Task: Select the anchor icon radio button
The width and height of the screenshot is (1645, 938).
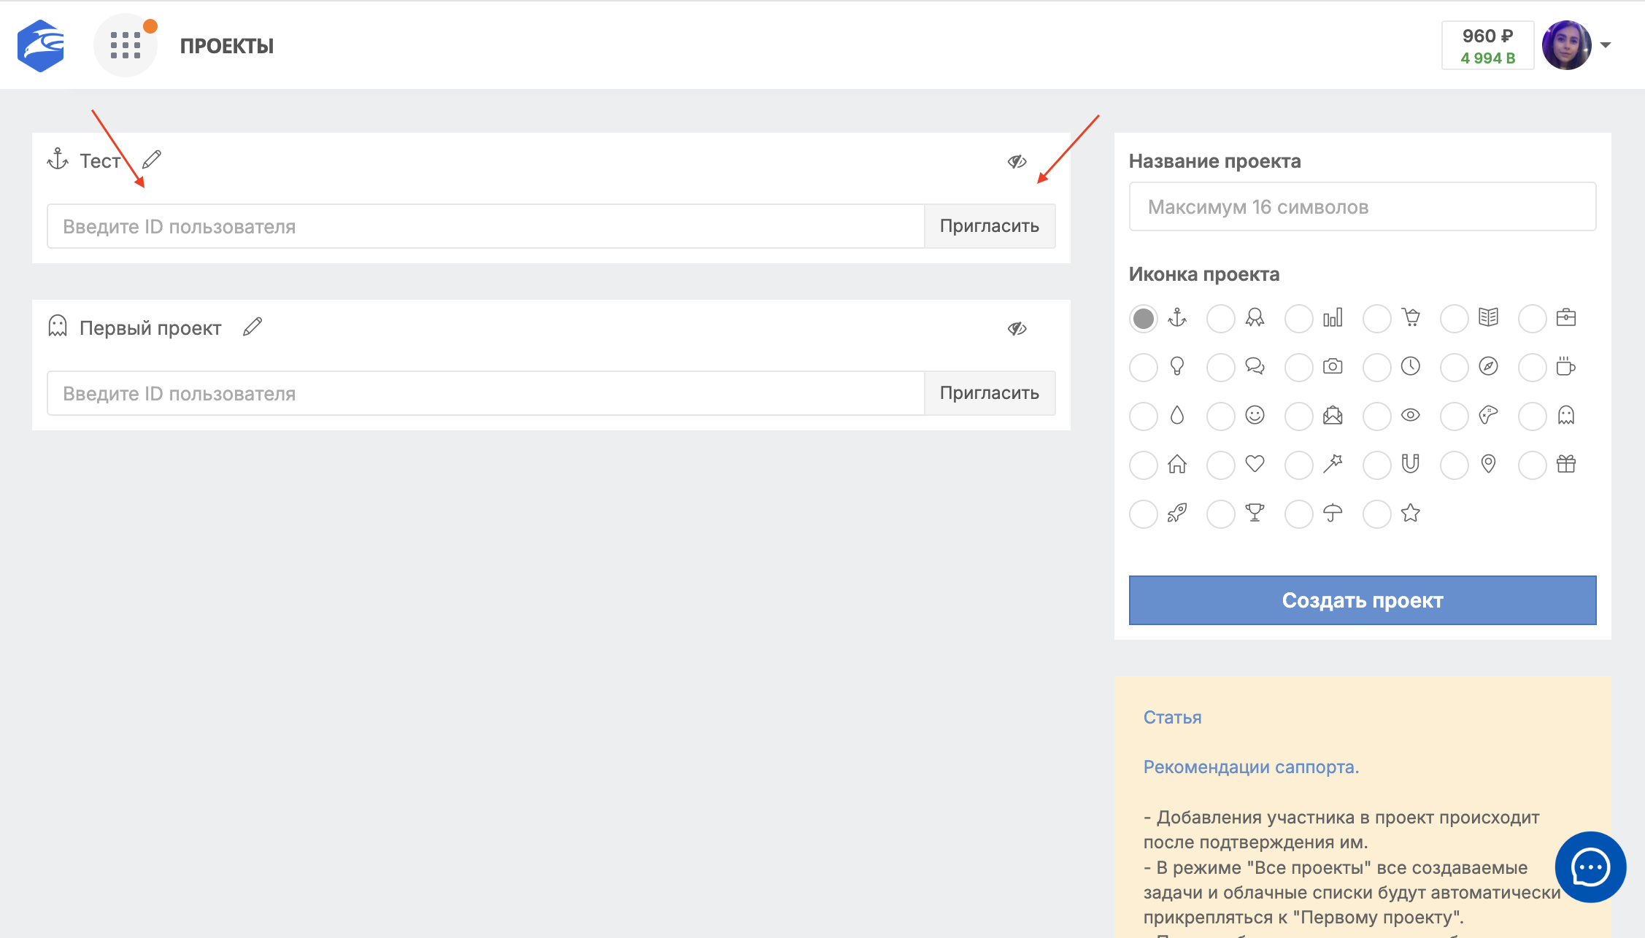Action: click(1144, 319)
